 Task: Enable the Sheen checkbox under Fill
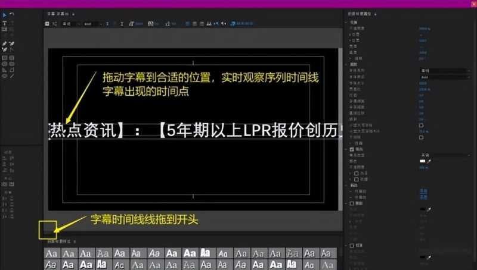(356, 173)
